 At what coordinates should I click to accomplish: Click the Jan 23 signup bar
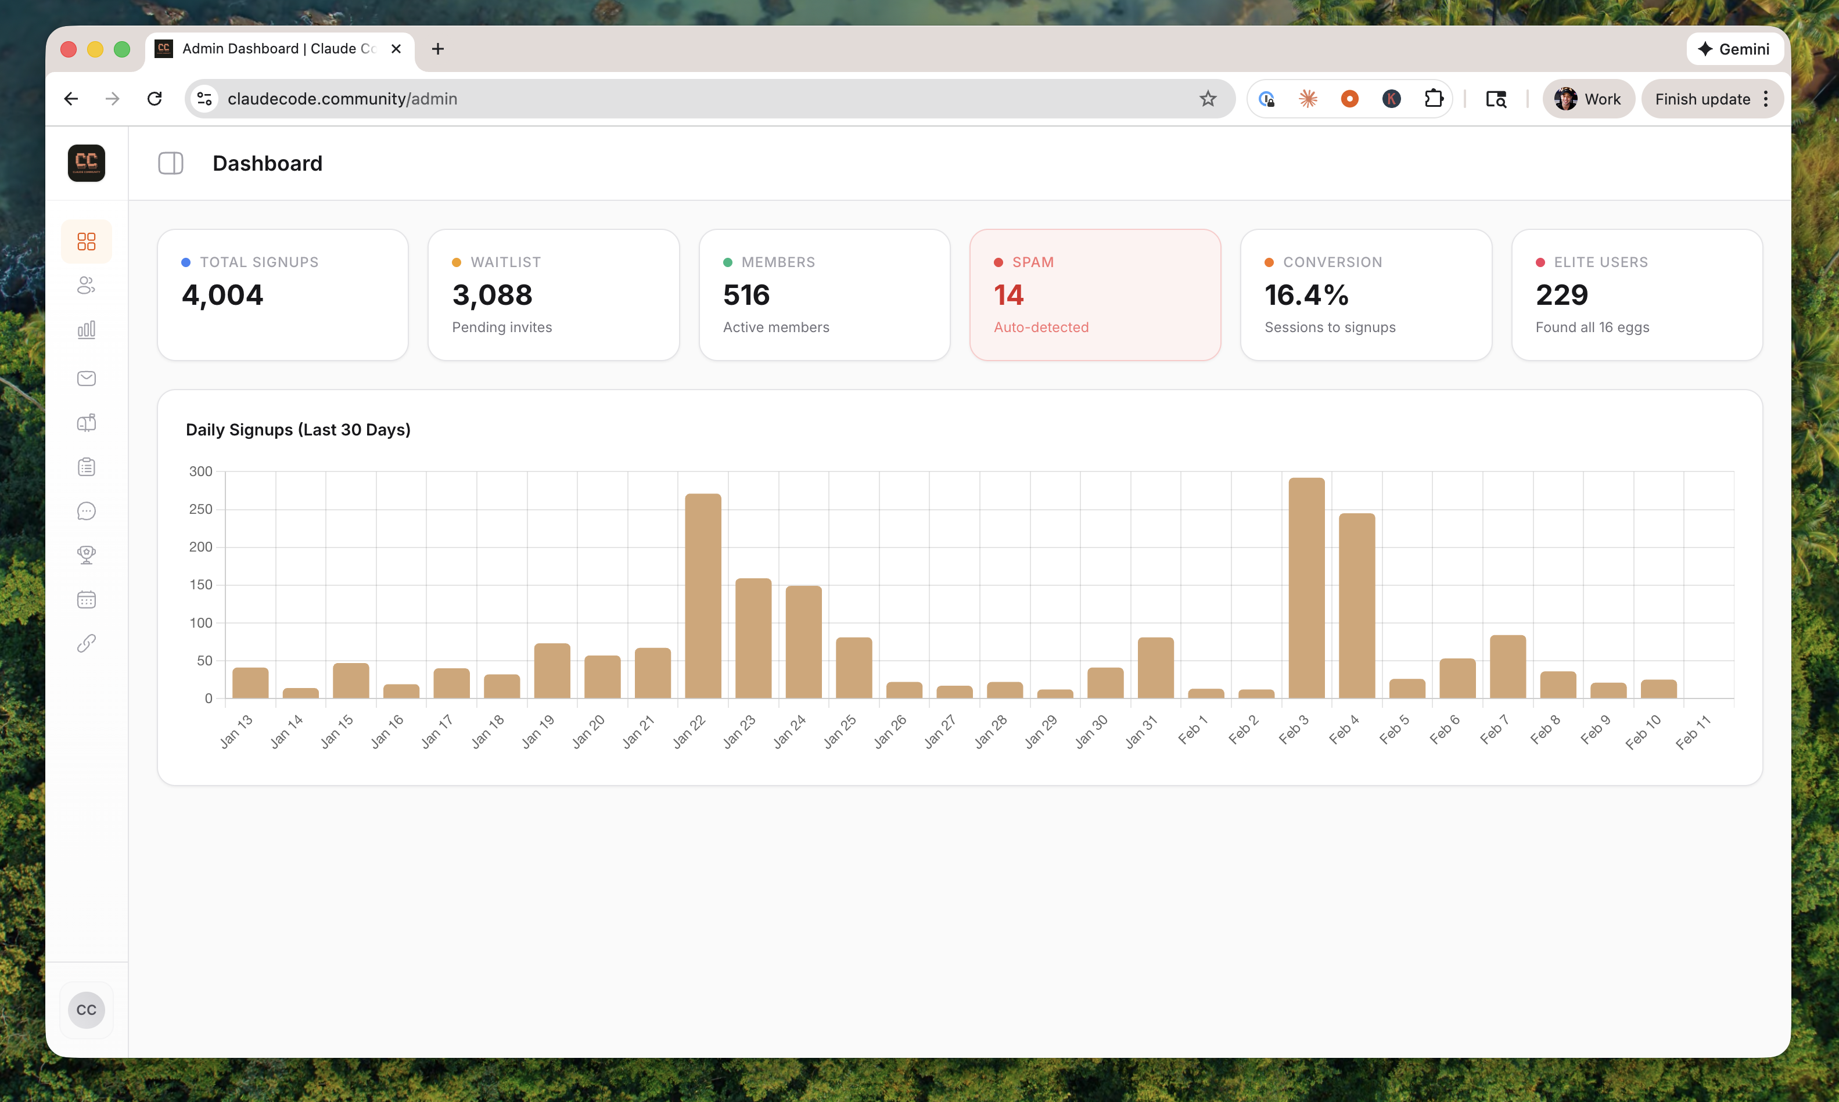point(753,638)
